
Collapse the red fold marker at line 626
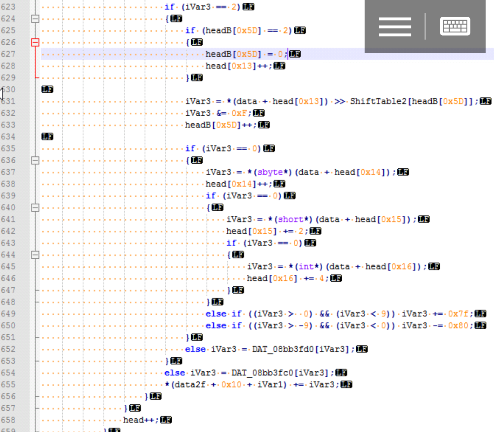35,42
